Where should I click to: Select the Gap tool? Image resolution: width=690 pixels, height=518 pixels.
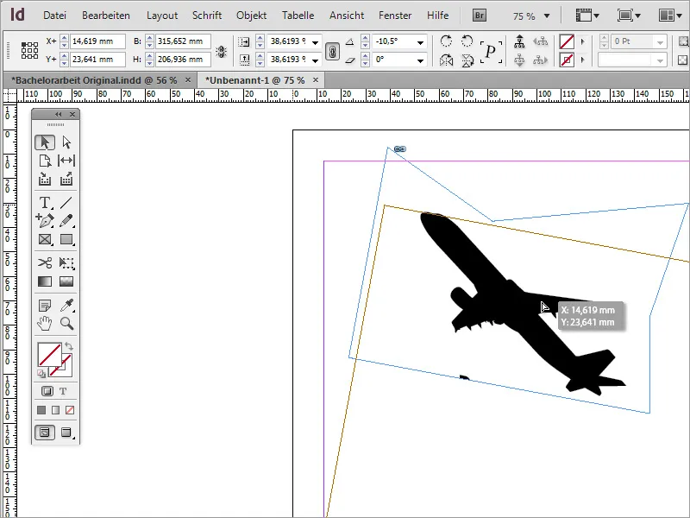coord(66,161)
